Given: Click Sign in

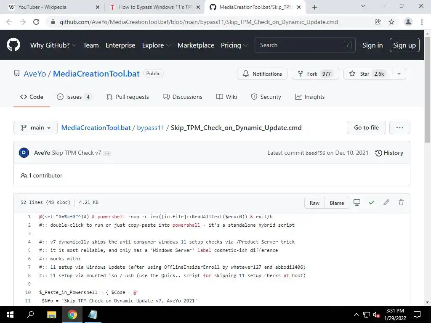Looking at the screenshot, I should coord(372,45).
